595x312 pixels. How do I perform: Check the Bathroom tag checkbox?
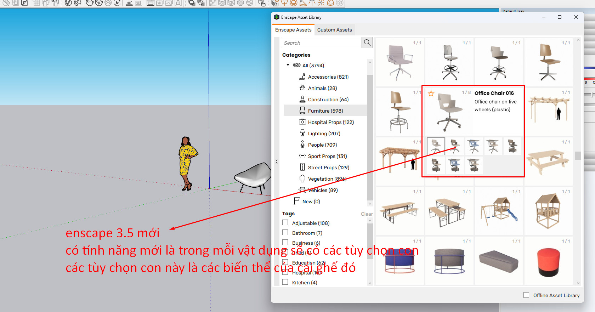[285, 233]
